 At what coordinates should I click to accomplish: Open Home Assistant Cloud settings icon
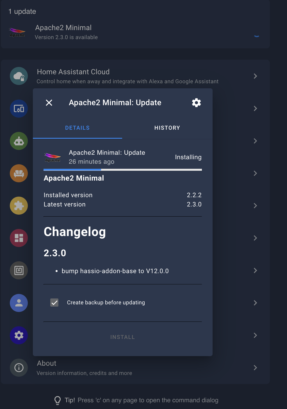tap(19, 76)
